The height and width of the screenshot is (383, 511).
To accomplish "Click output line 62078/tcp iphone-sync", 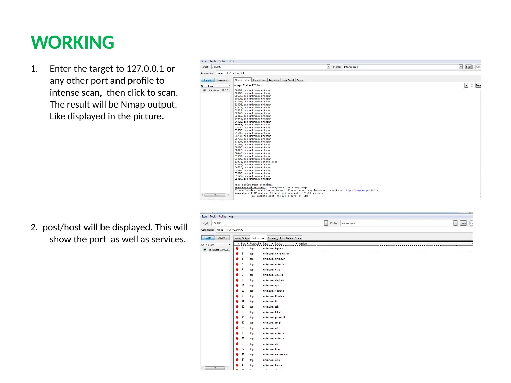I will coord(256,162).
